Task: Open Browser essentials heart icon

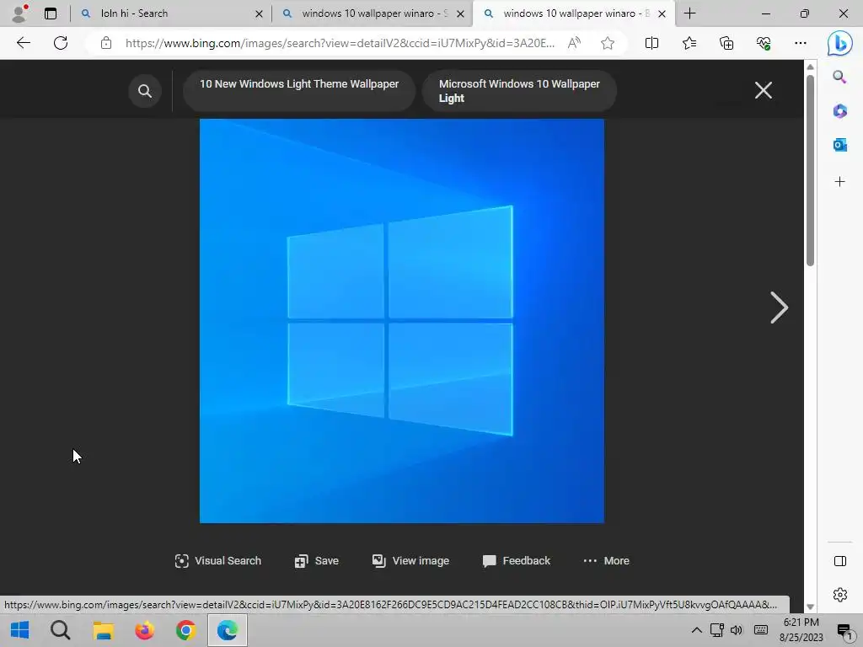Action: pyautogui.click(x=764, y=43)
